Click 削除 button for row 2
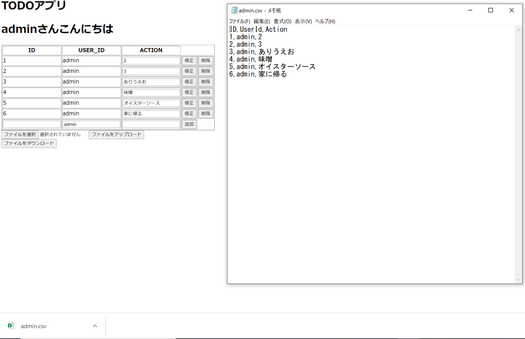This screenshot has height=339, width=525. 206,71
